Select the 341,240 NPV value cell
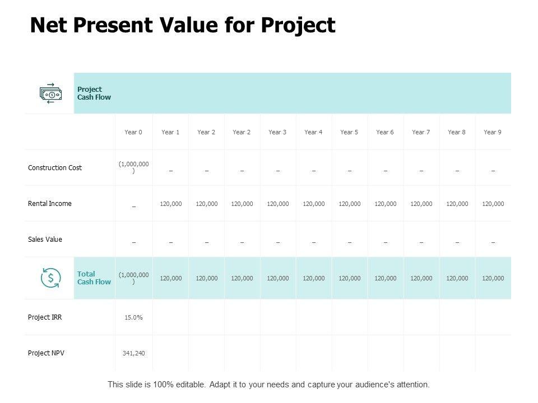The width and height of the screenshot is (538, 403). tap(133, 353)
